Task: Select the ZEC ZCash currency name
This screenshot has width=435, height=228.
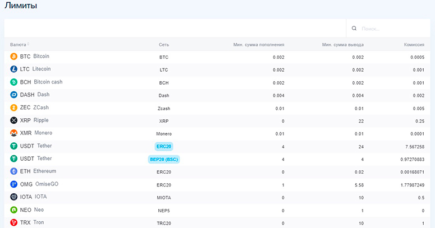Action: click(34, 108)
